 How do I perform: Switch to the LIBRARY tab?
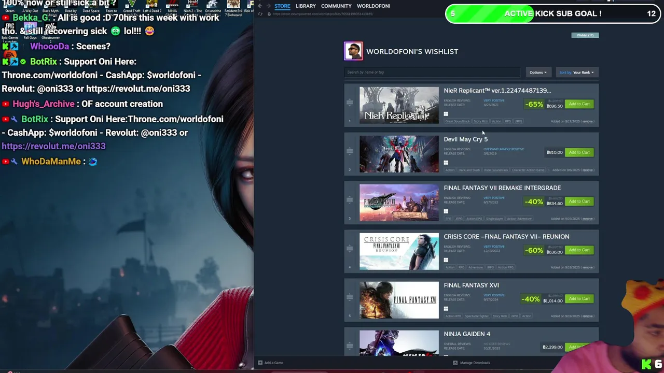306,6
